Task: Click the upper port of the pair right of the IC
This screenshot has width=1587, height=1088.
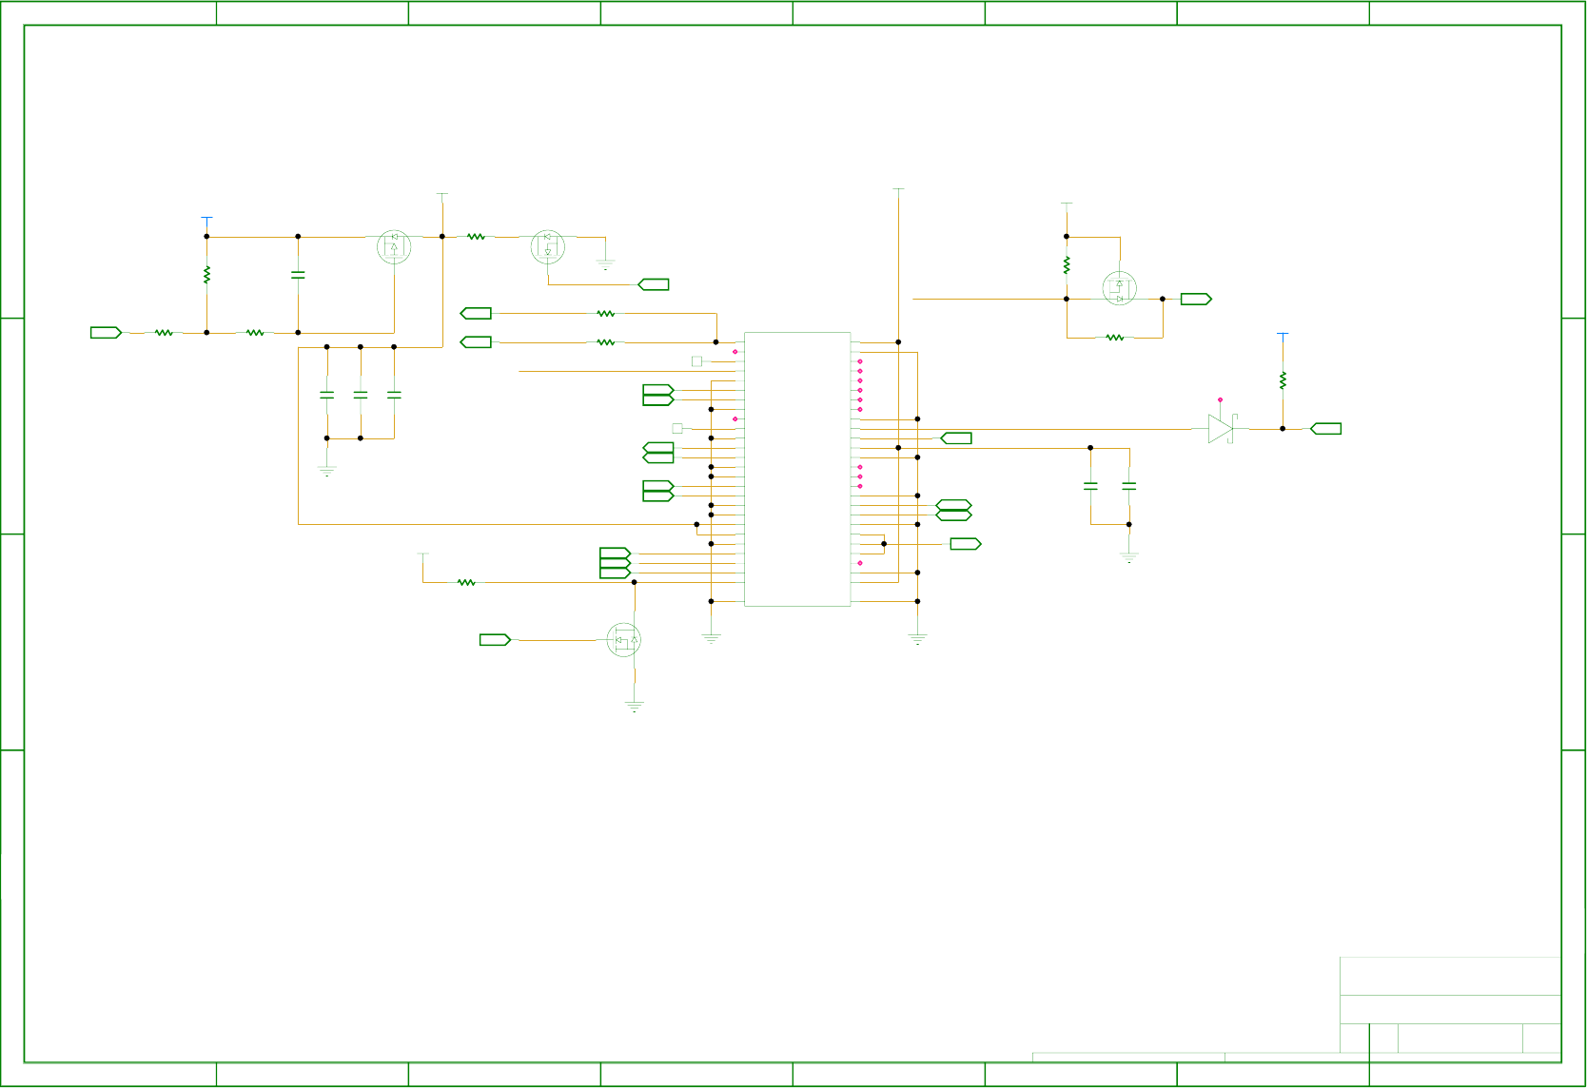Action: coord(954,505)
